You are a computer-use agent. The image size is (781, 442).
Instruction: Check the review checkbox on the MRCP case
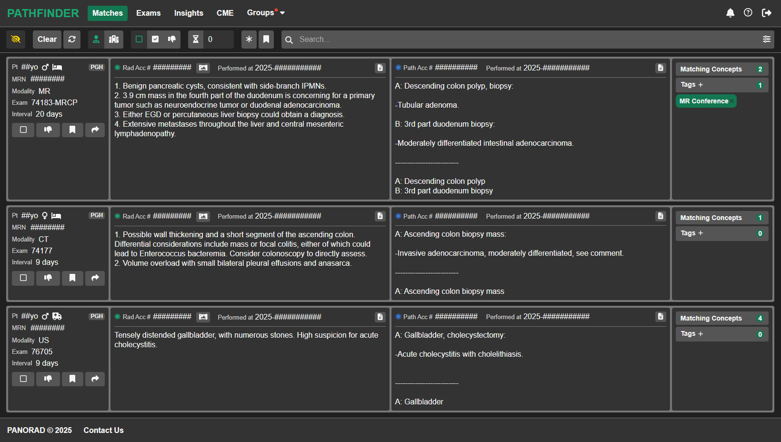click(x=23, y=130)
